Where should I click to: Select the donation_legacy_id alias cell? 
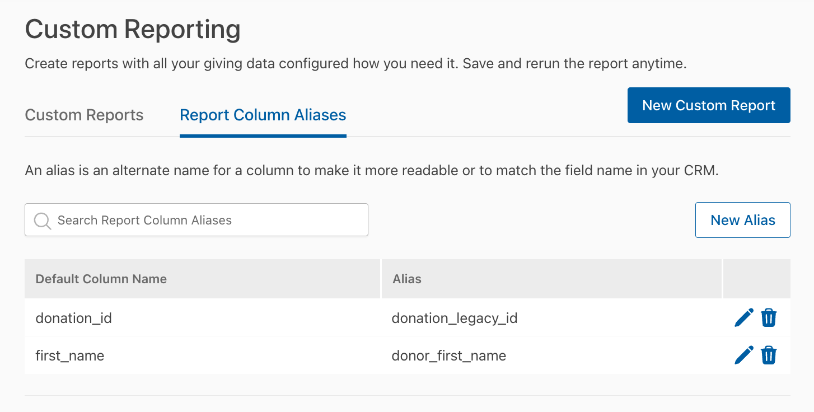point(551,318)
